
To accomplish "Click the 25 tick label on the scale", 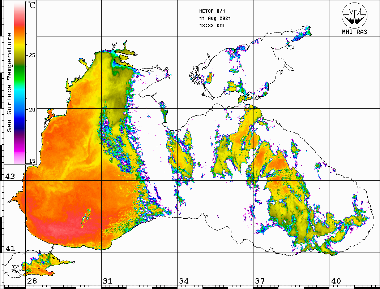I will click(32, 55).
